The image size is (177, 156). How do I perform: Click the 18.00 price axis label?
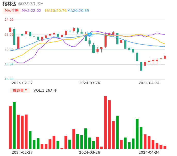pyautogui.click(x=9, y=64)
